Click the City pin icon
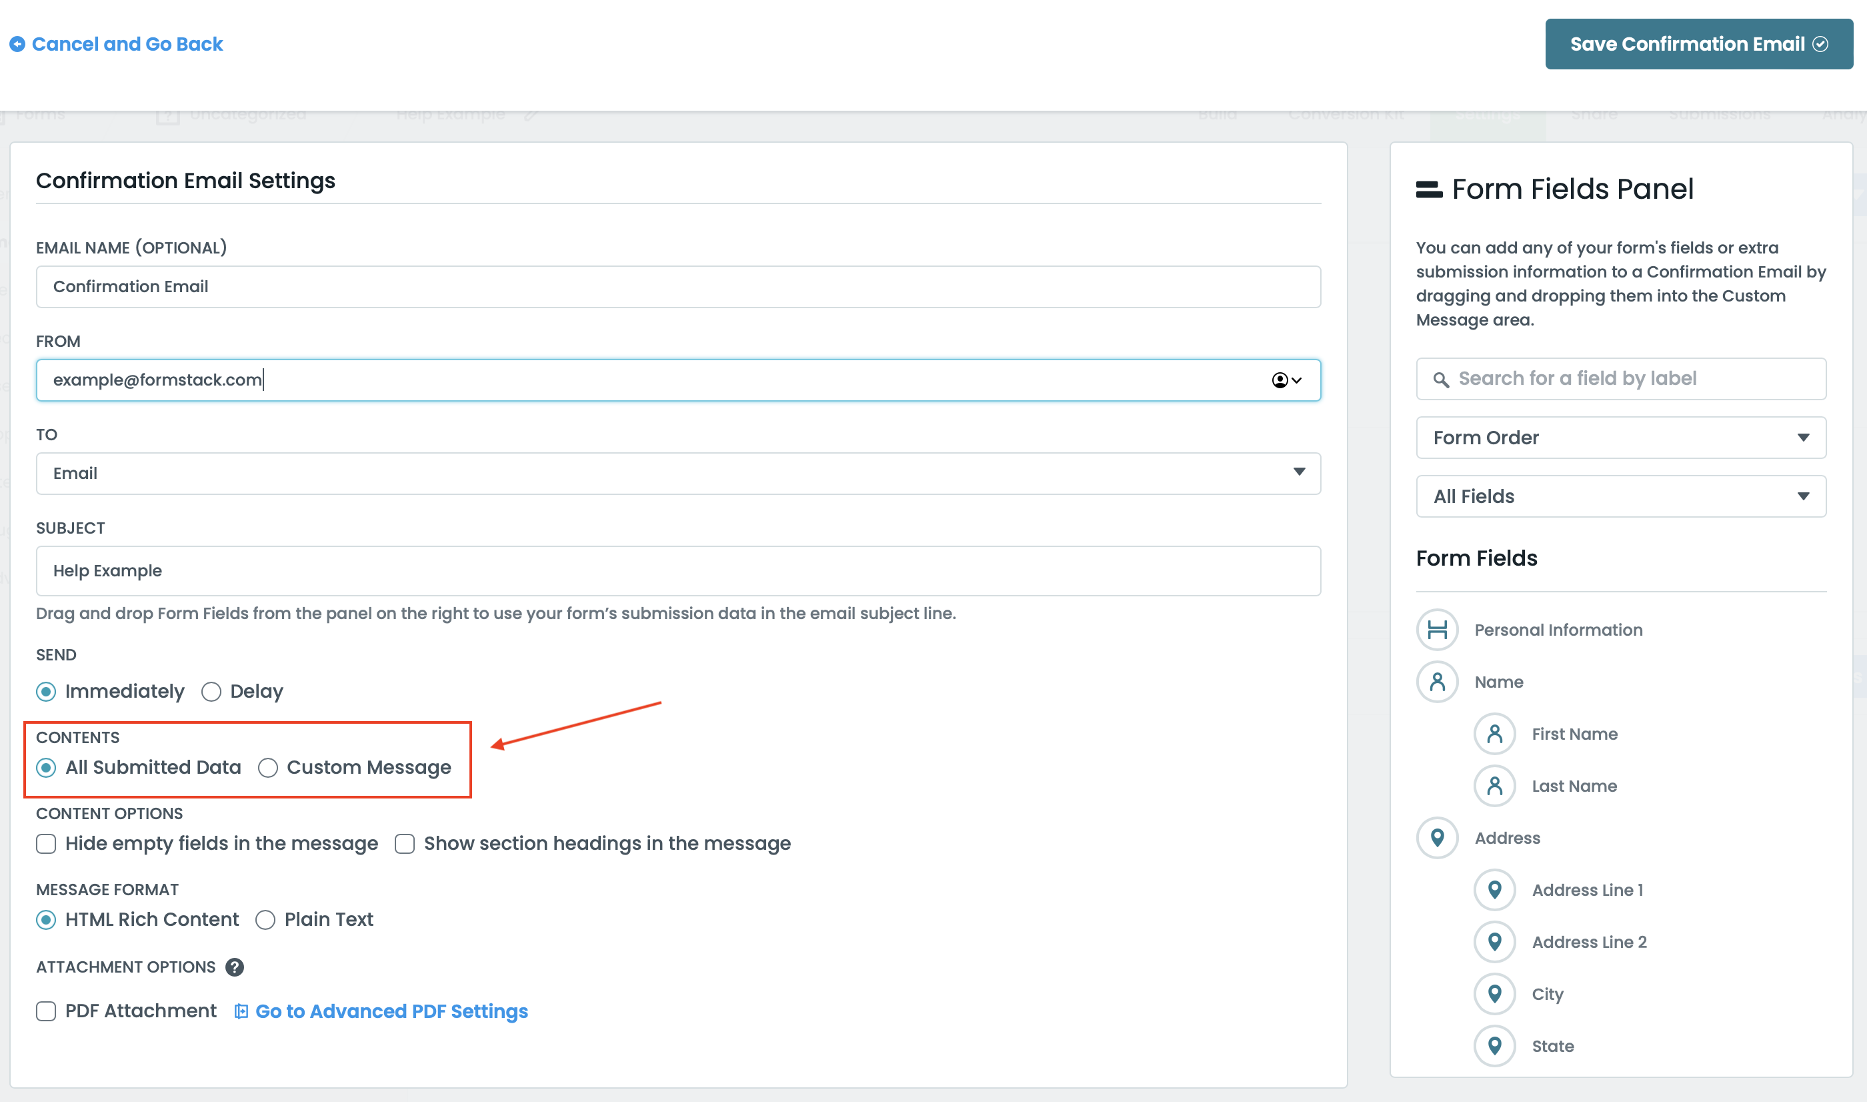This screenshot has width=1867, height=1102. 1494,993
